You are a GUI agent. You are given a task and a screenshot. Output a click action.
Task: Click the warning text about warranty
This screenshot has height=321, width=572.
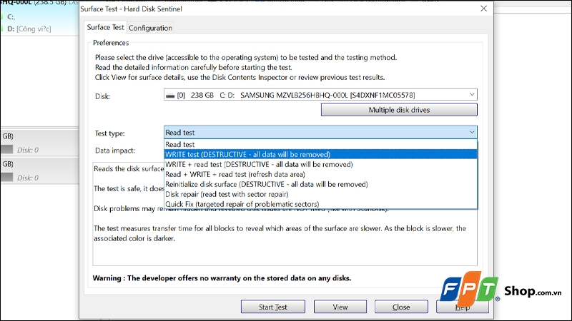point(222,278)
